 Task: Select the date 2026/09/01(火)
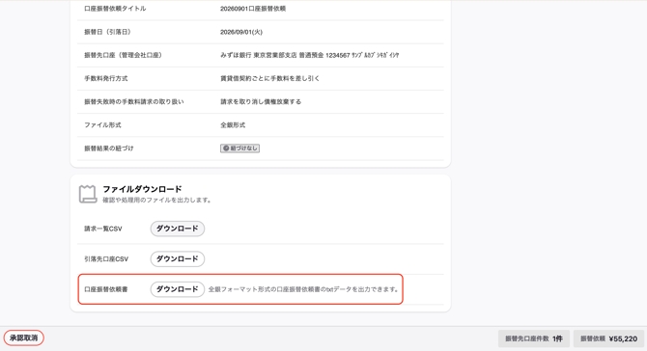pyautogui.click(x=241, y=32)
